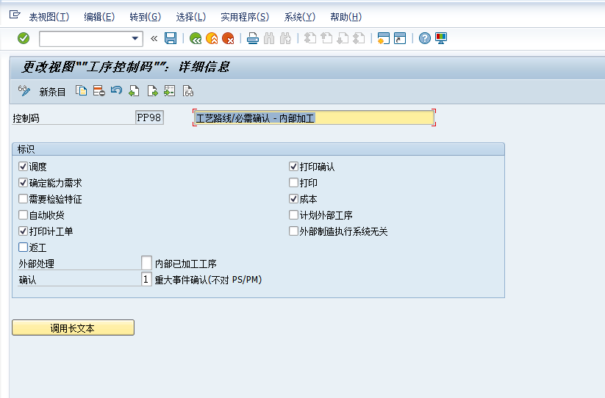Open the command field dropdown arrow
This screenshot has height=398, width=605.
(135, 38)
